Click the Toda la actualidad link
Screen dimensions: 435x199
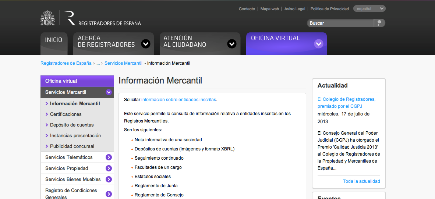(361, 181)
